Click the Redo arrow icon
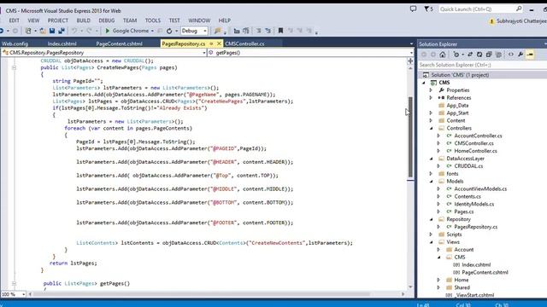 [x=89, y=31]
